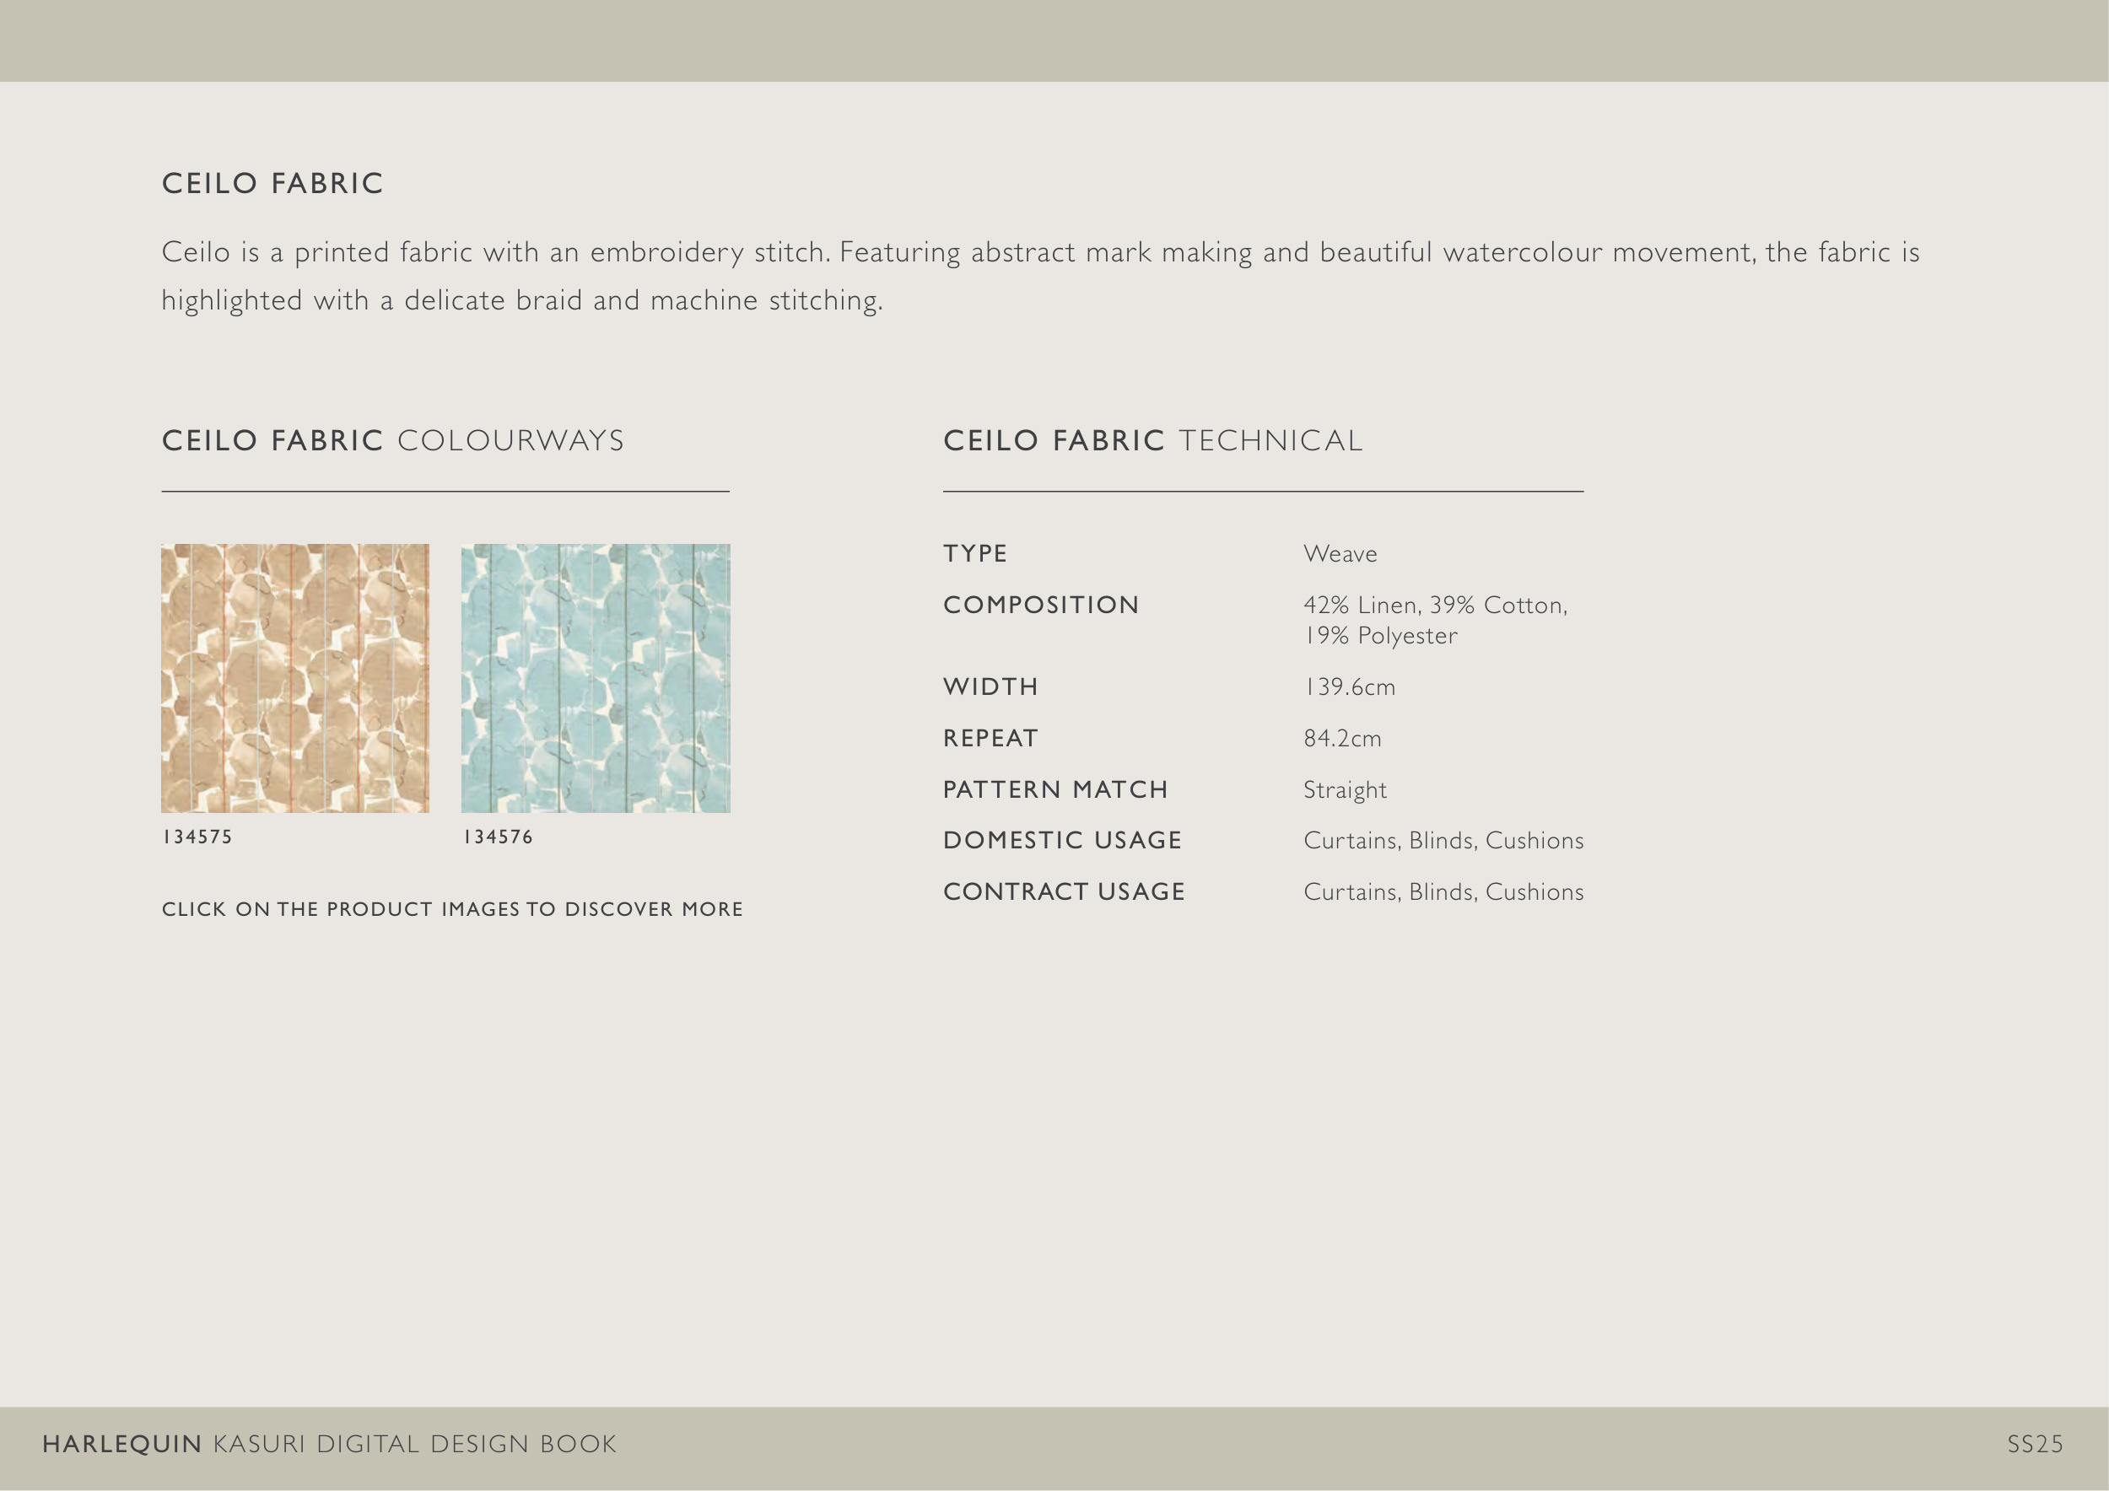Select the TYPE label in technical table

coord(974,553)
